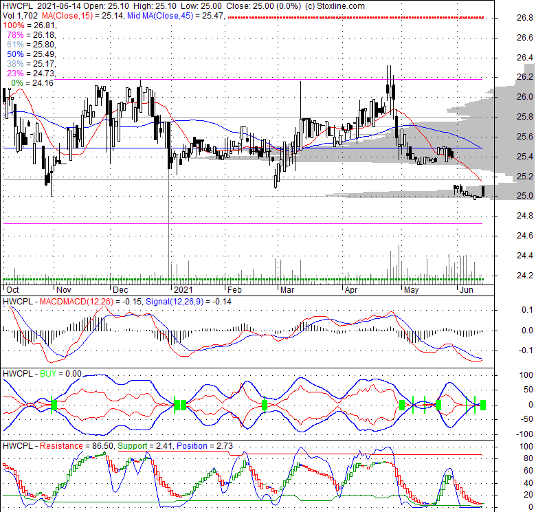Click the 'Low: 25.00' value

click(x=201, y=6)
